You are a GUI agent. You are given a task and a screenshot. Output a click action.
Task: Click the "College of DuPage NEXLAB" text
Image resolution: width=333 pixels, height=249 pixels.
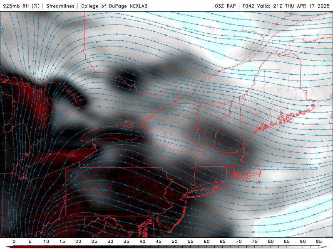click(114, 6)
